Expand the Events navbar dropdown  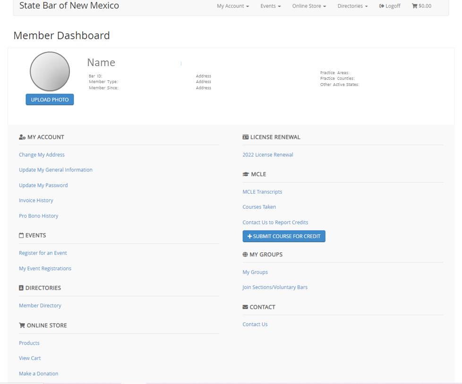click(271, 6)
